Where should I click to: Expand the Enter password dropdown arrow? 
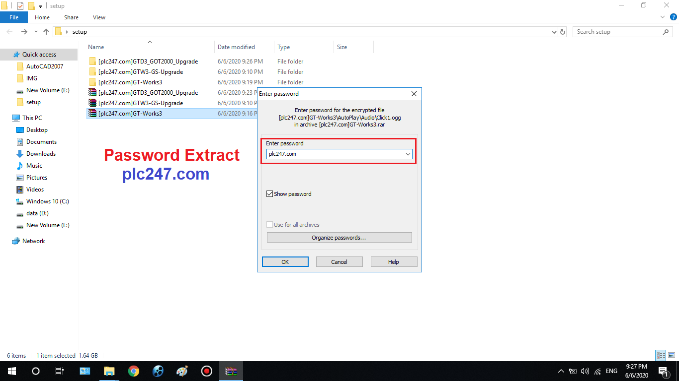(408, 154)
